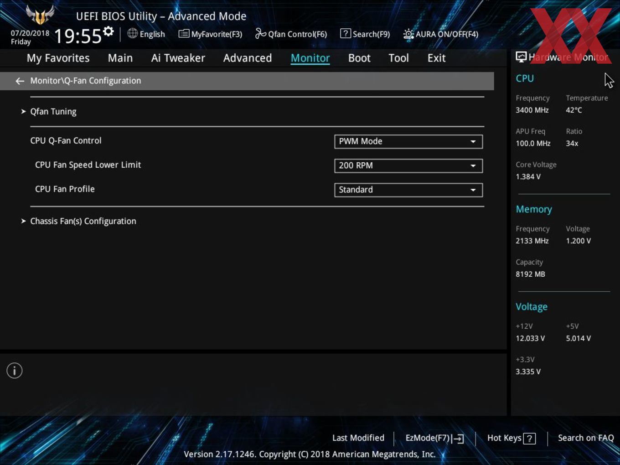Click Search on FAQ link
This screenshot has height=465, width=620.
coord(586,438)
